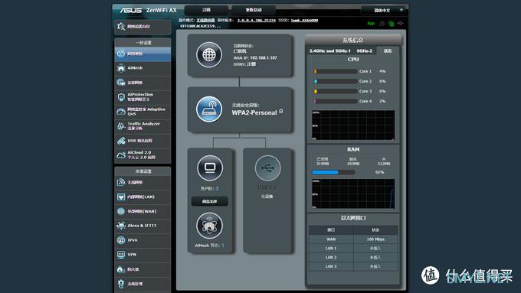Click the operation mode link
The height and width of the screenshot is (293, 521).
205,20
